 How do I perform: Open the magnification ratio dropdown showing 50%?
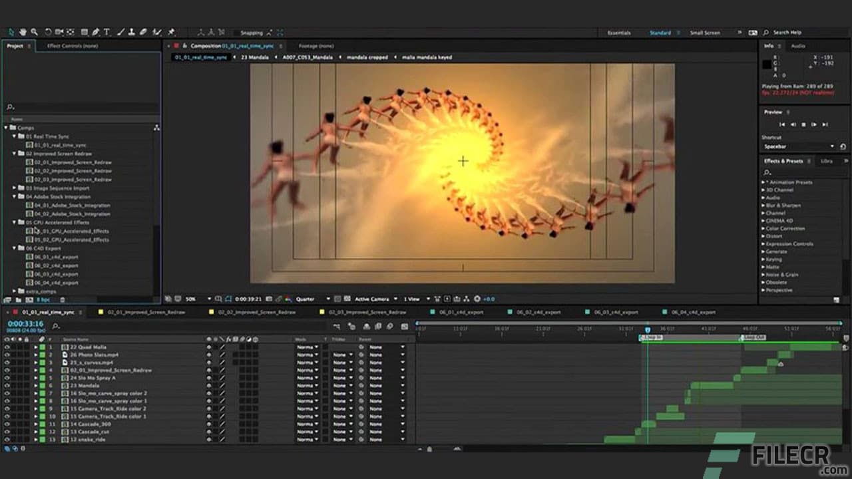[x=200, y=299]
